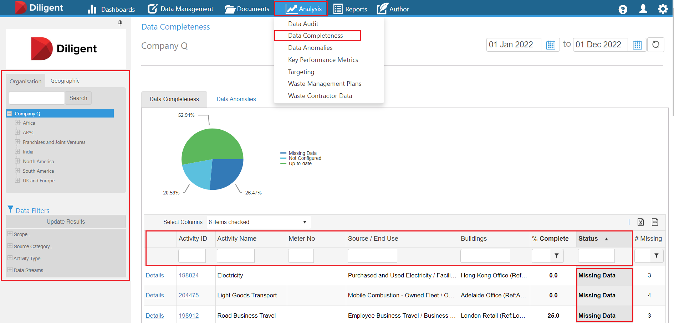Open the Select Columns dropdown
The image size is (674, 323).
pyautogui.click(x=258, y=222)
